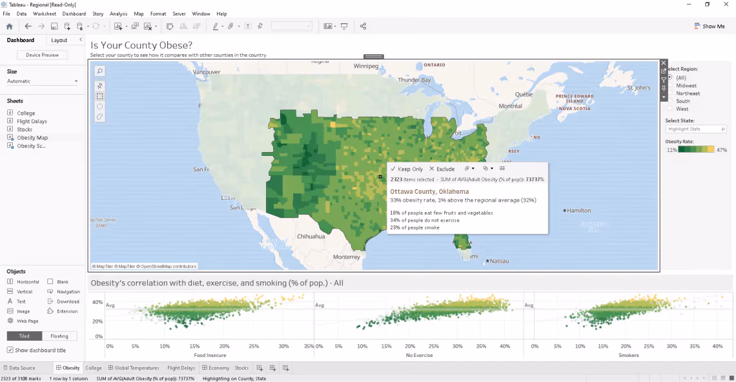Click the undo back arrow in toolbar
This screenshot has height=382, width=736.
click(x=28, y=26)
